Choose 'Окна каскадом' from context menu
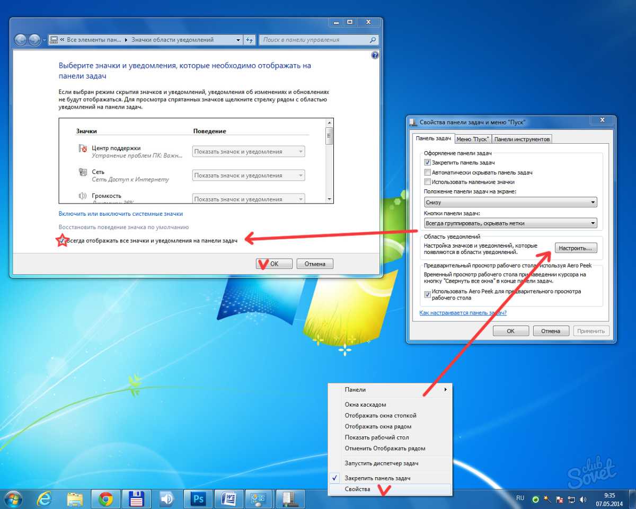This screenshot has width=636, height=509. 390,405
